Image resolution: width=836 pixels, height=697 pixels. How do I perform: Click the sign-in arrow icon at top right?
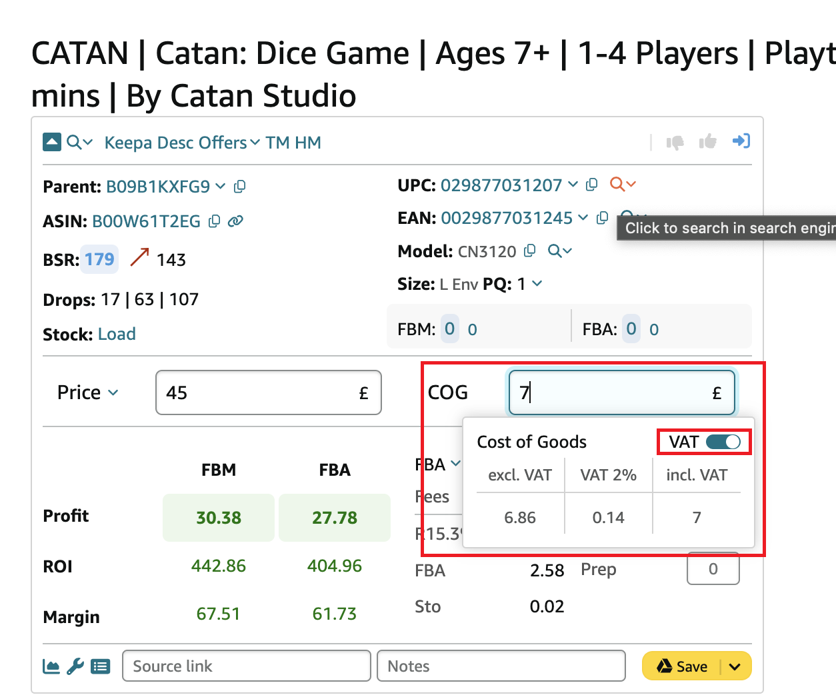click(x=741, y=141)
